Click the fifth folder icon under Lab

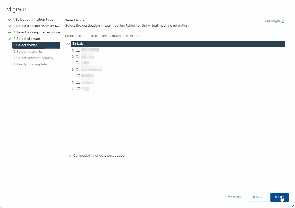78,76
